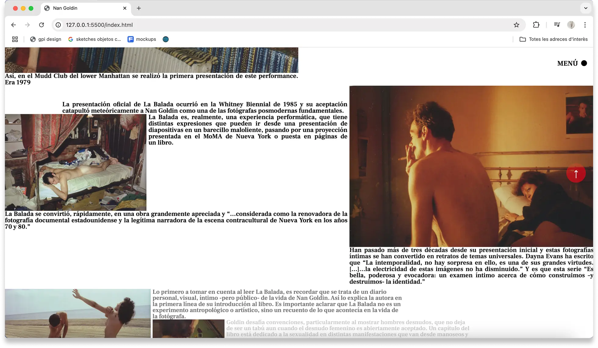The image size is (598, 348).
Task: Open the sketches objetos bookmark
Action: [94, 39]
